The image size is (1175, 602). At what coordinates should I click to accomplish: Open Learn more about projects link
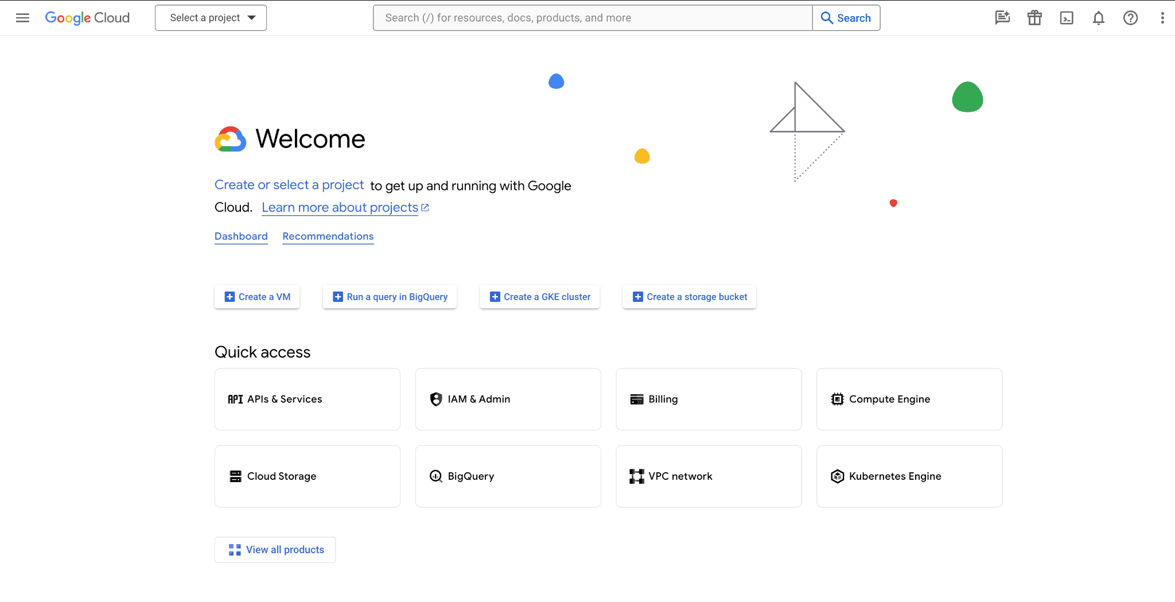click(345, 207)
